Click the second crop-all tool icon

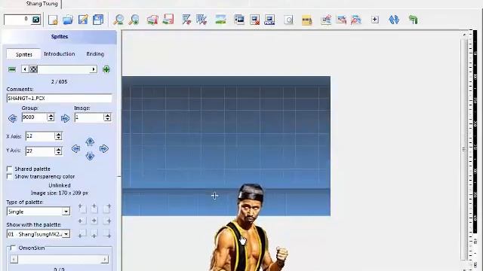[x=202, y=20]
